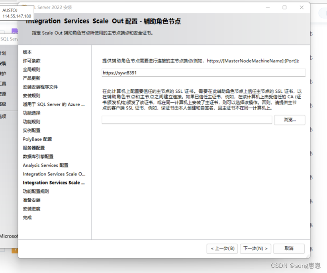Select the 功能规则 step
This screenshot has width=327, height=273.
click(x=31, y=122)
